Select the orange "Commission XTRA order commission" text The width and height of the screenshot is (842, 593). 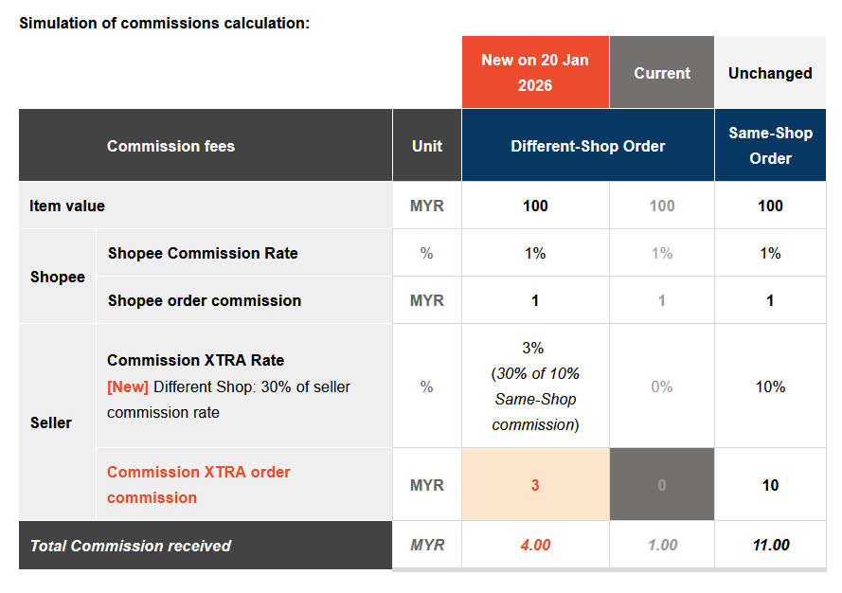click(198, 484)
